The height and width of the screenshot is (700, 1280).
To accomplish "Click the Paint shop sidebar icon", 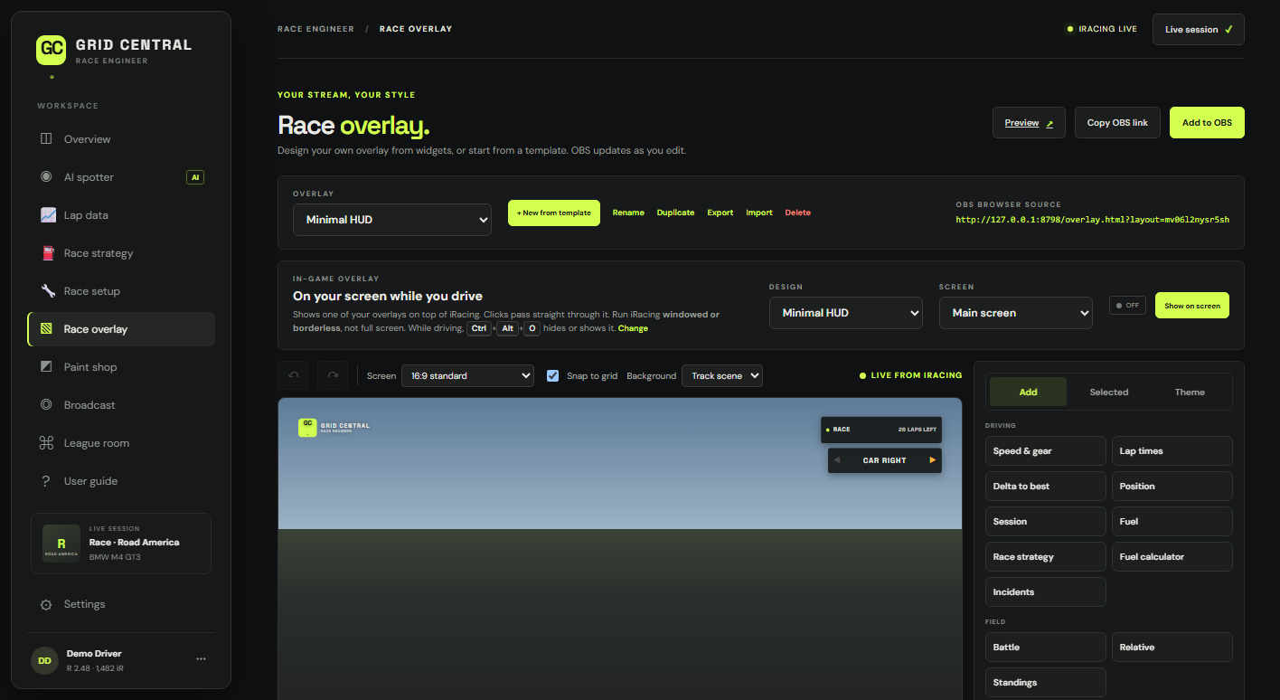I will [x=47, y=367].
